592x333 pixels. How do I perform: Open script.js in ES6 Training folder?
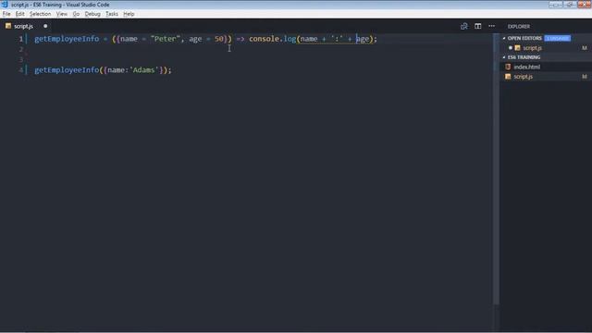pos(523,77)
